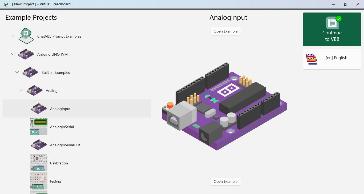Click the Example Projects heading
Image resolution: width=364 pixels, height=194 pixels.
[x=31, y=18]
